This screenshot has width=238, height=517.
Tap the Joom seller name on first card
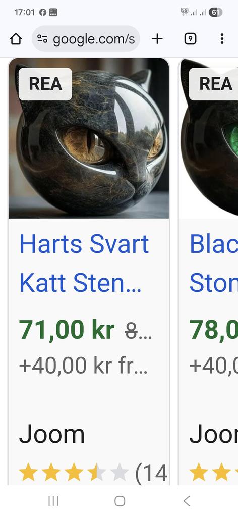click(x=51, y=434)
